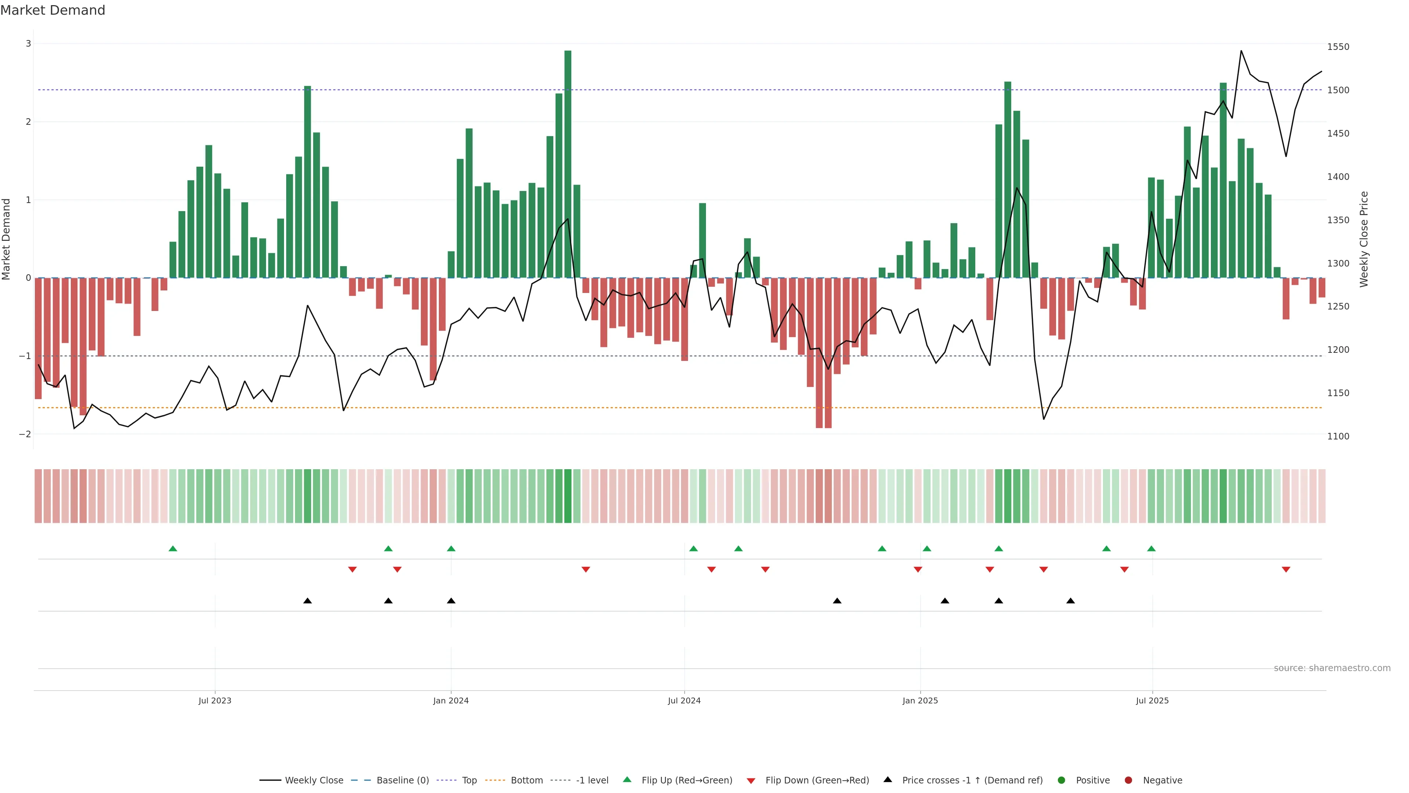Toggle Weekly Close legend entry
Image resolution: width=1409 pixels, height=793 pixels.
click(313, 780)
